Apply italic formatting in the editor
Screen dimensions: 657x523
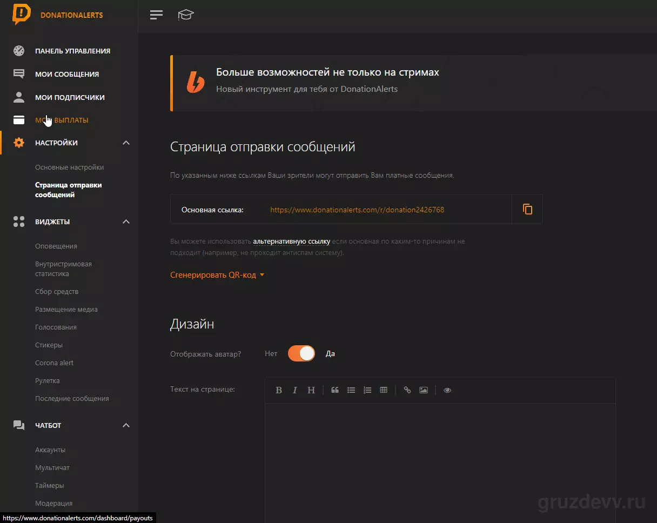(x=295, y=390)
